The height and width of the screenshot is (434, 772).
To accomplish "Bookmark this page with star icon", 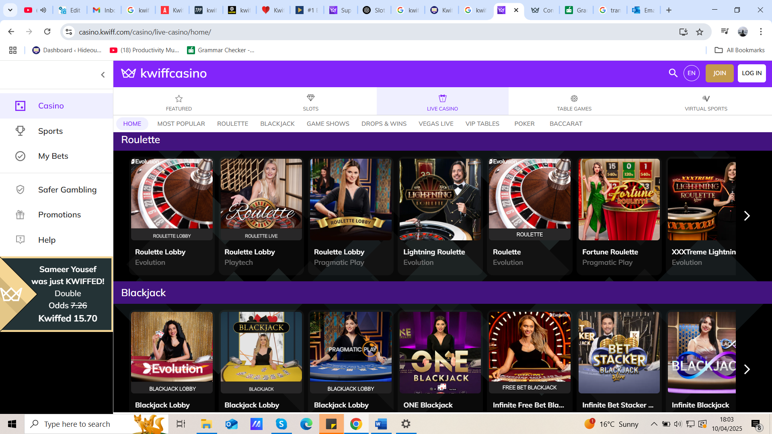I will tap(700, 32).
